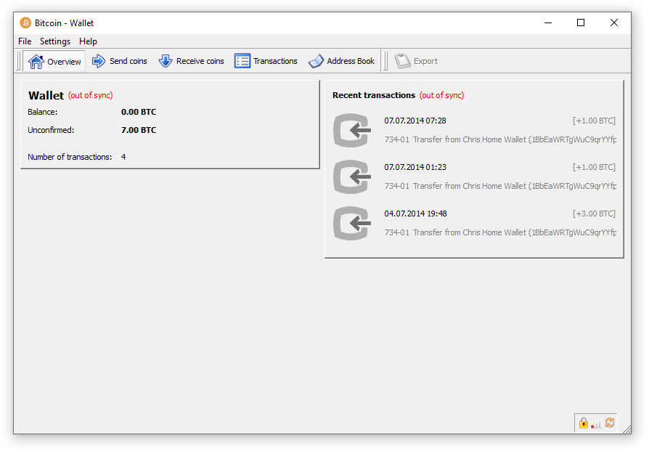
Task: Click the Transactions list icon
Action: tap(242, 61)
